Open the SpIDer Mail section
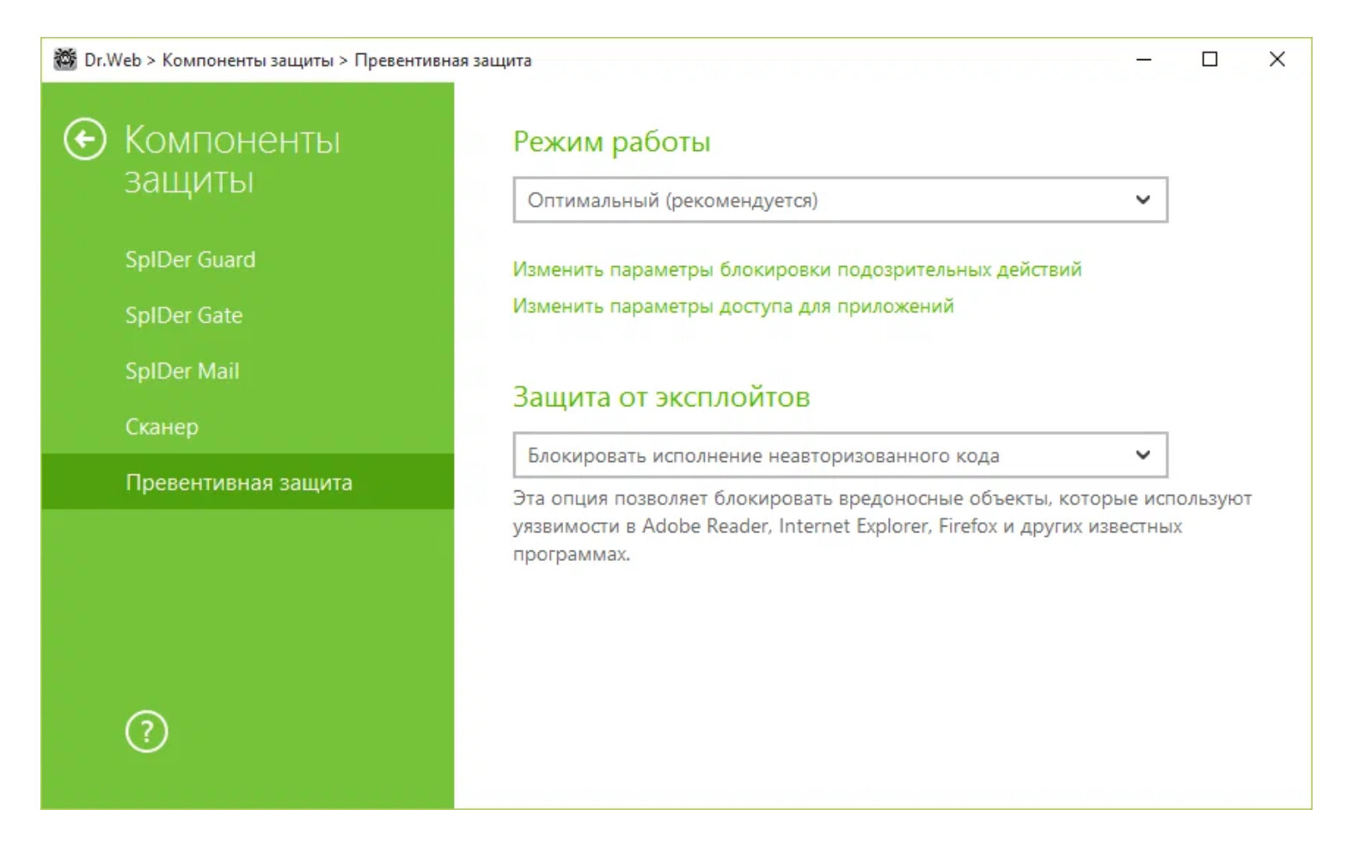This screenshot has height=852, width=1347. (182, 371)
